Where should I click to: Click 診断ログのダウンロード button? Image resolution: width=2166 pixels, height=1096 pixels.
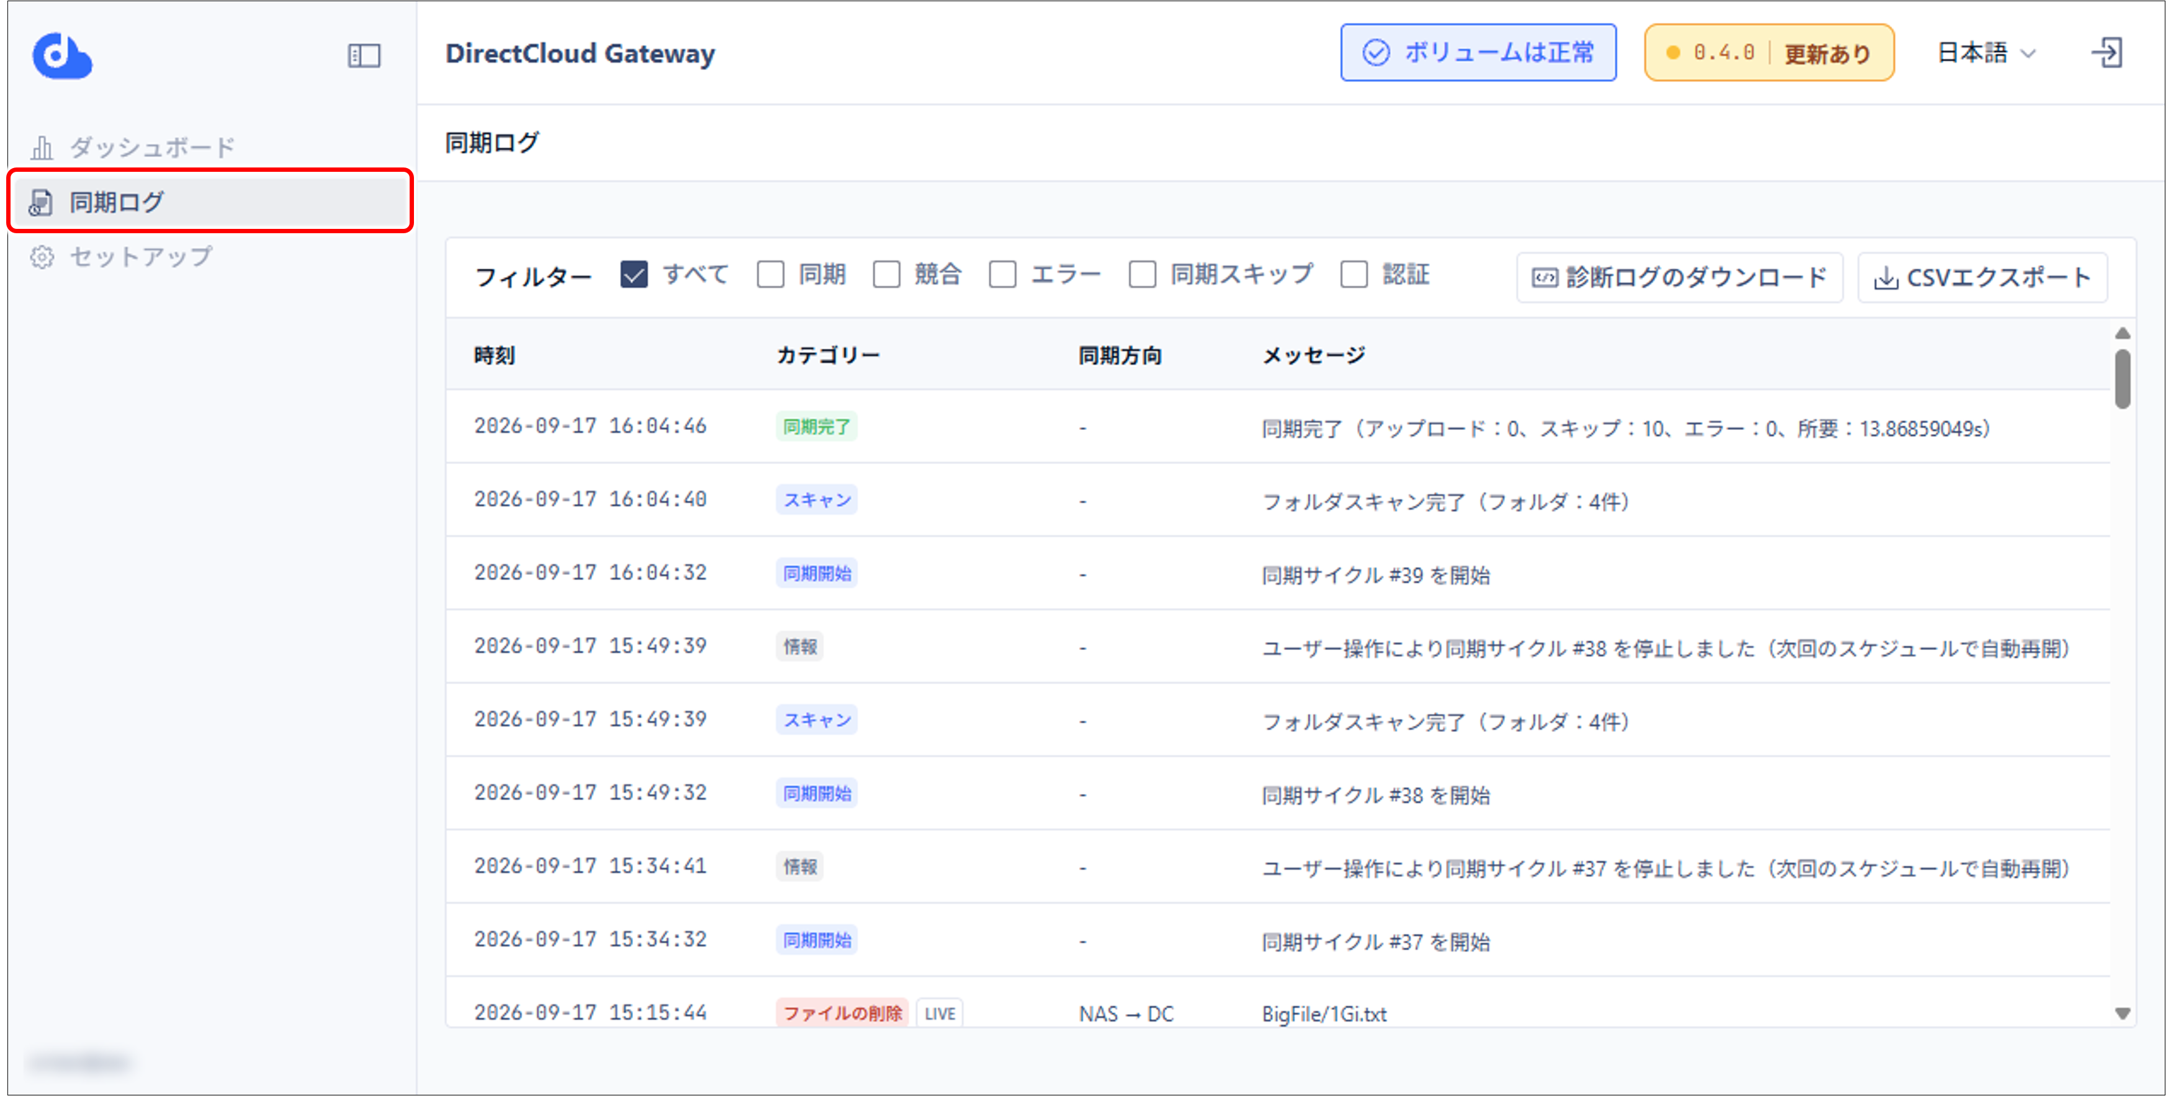point(1679,277)
